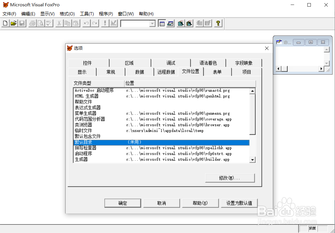Click the Redo arrow icon
The image size is (335, 233).
tap(95, 23)
